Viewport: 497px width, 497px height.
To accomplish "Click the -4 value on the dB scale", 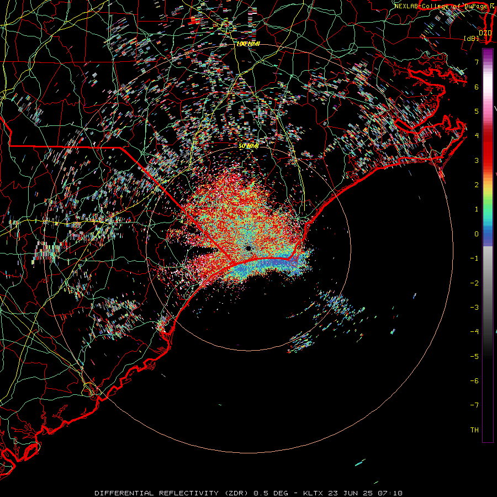I will coord(474,332).
